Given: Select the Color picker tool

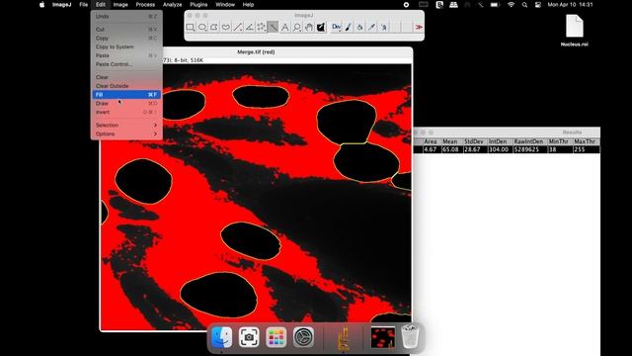Looking at the screenshot, I should tap(320, 27).
